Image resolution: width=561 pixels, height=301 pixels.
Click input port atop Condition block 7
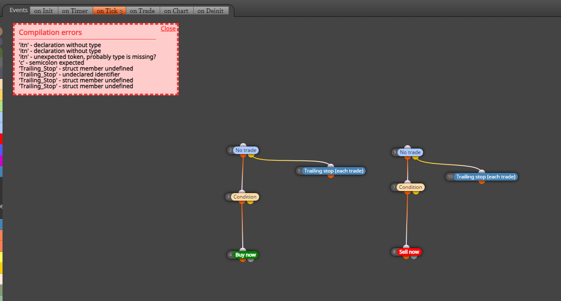pyautogui.click(x=408, y=182)
